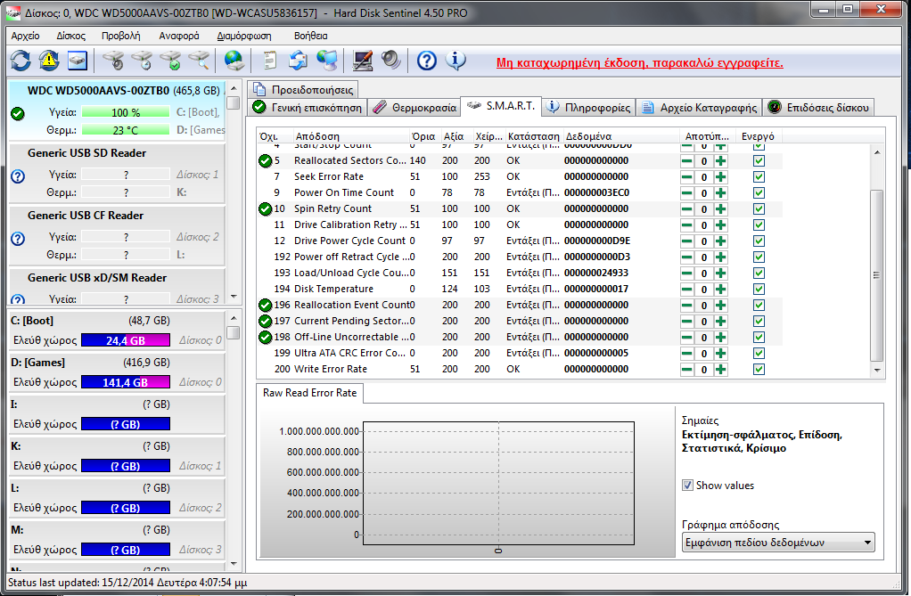This screenshot has width=911, height=596.
Task: Click question mark icon of USB SD Reader
Action: 18,176
